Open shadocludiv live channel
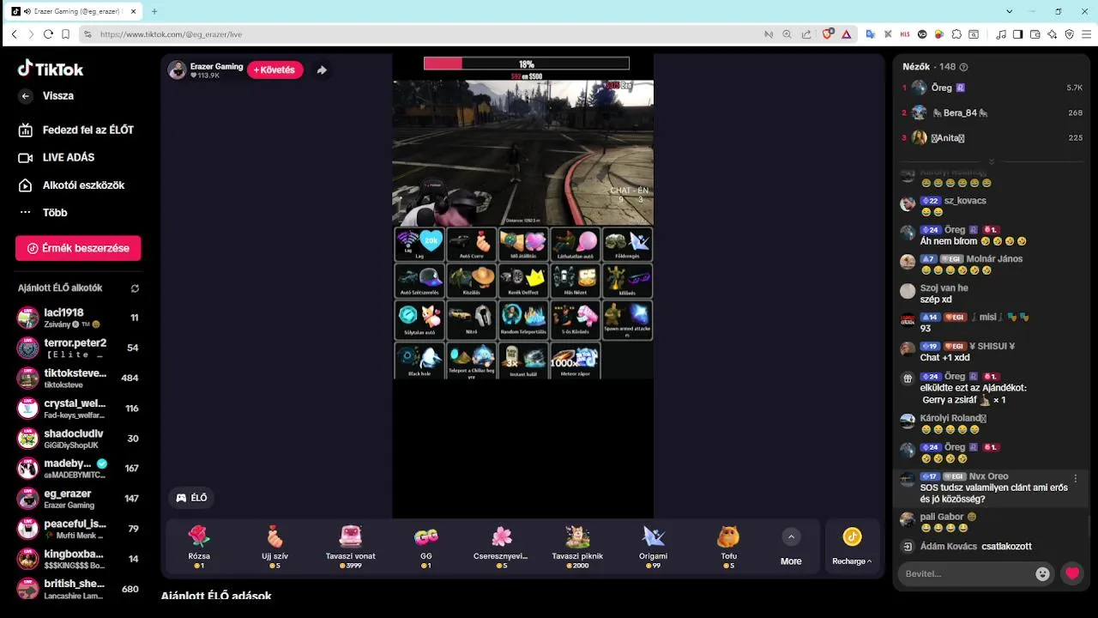Viewport: 1098px width, 618px height. point(78,438)
